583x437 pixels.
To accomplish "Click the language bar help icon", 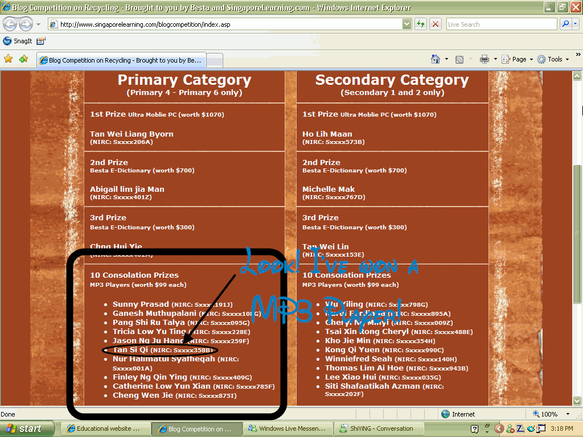I will (474, 429).
